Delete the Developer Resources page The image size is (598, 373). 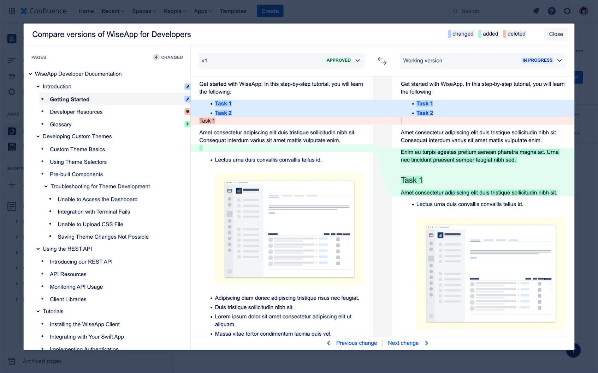coord(187,111)
